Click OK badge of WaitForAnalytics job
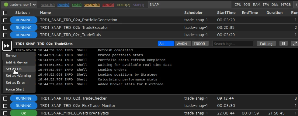Image resolution: width=298 pixels, height=116 pixels. [x=24, y=113]
